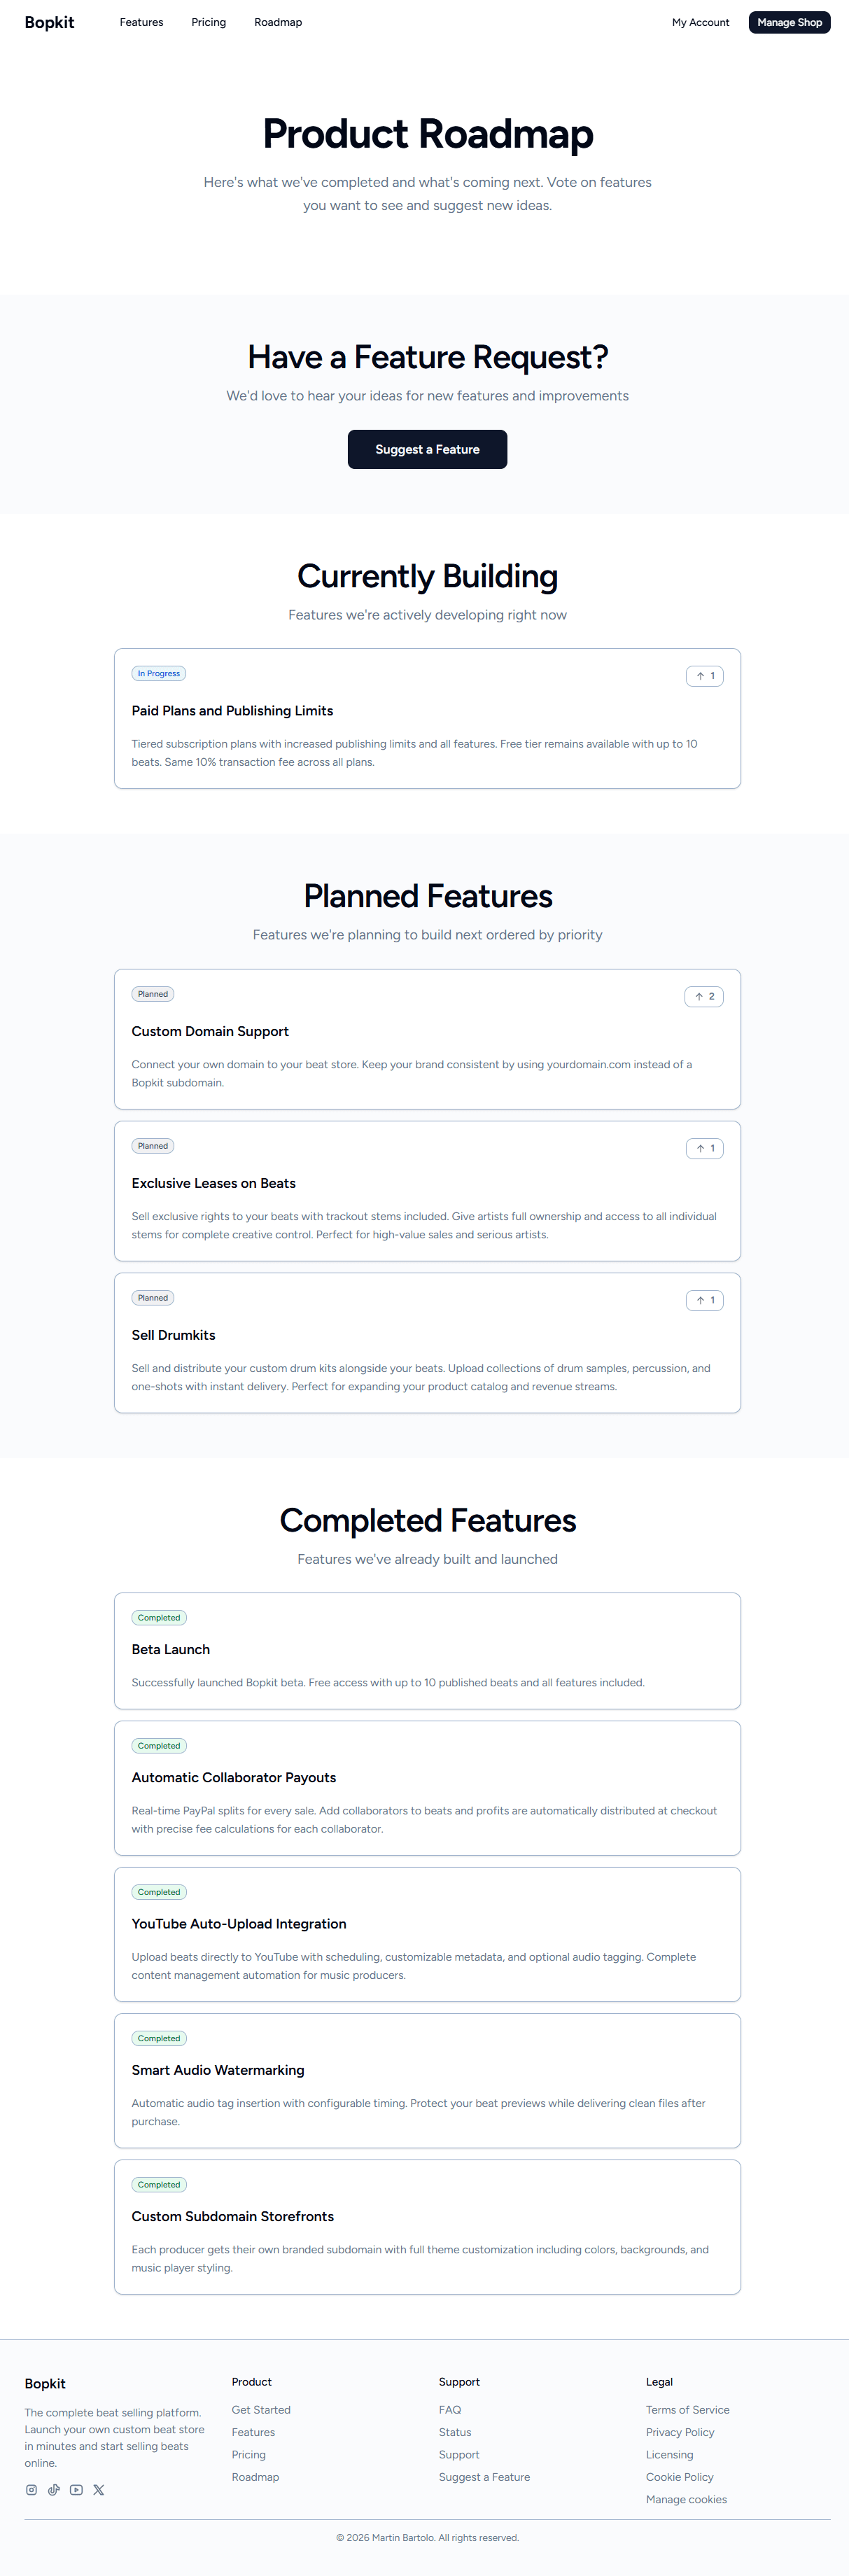The width and height of the screenshot is (849, 2576).
Task: Visit the Bopkit YouTube channel
Action: coord(76,2490)
